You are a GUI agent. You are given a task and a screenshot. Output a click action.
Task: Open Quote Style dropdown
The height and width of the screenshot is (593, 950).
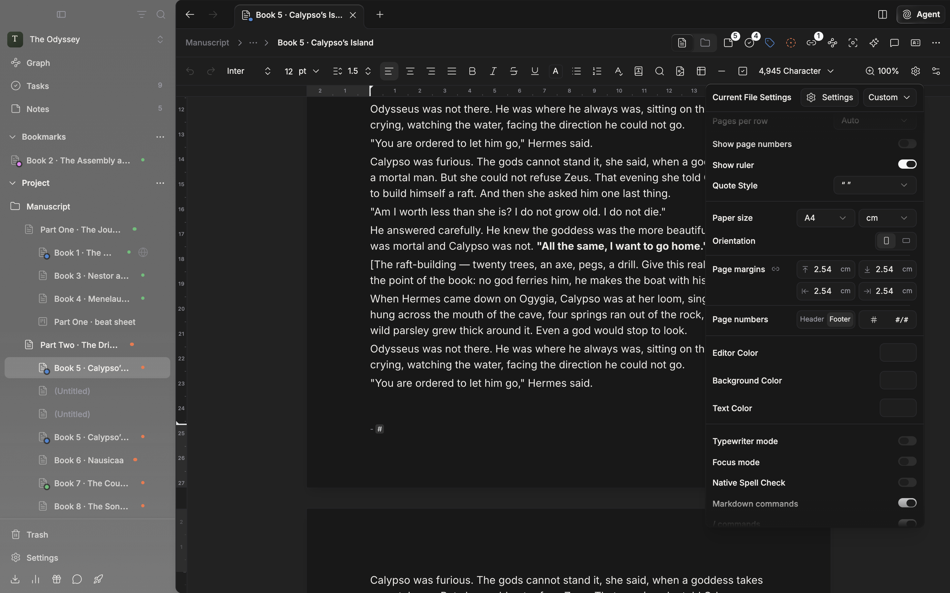tap(875, 185)
